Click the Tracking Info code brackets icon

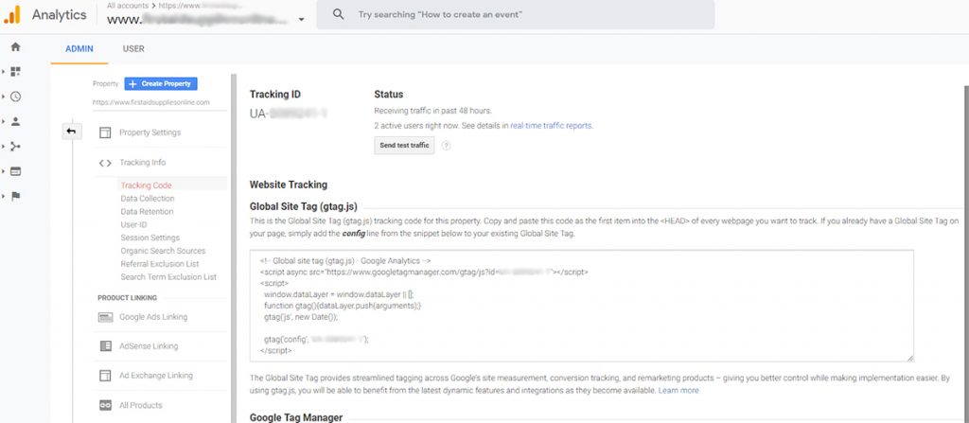coord(106,163)
